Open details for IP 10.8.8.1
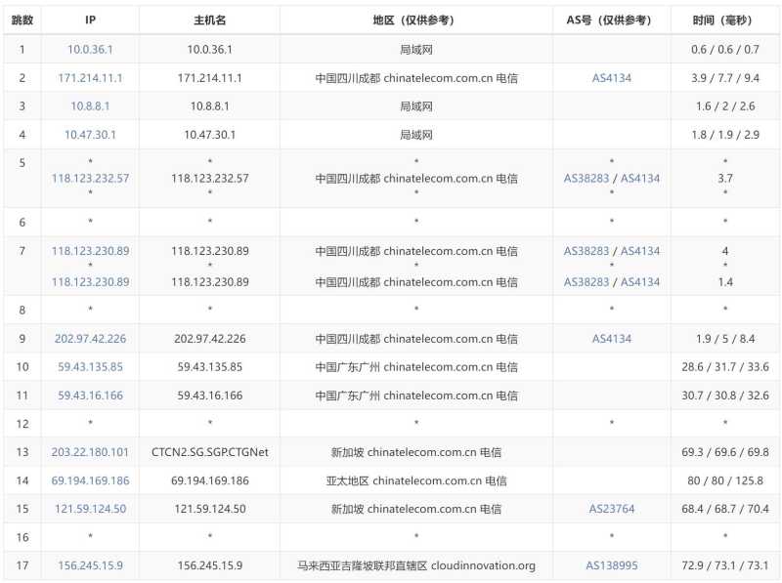Image resolution: width=782 pixels, height=583 pixels. point(90,105)
